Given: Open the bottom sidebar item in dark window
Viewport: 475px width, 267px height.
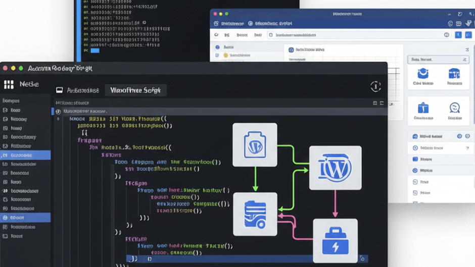Looking at the screenshot, I should [13, 236].
